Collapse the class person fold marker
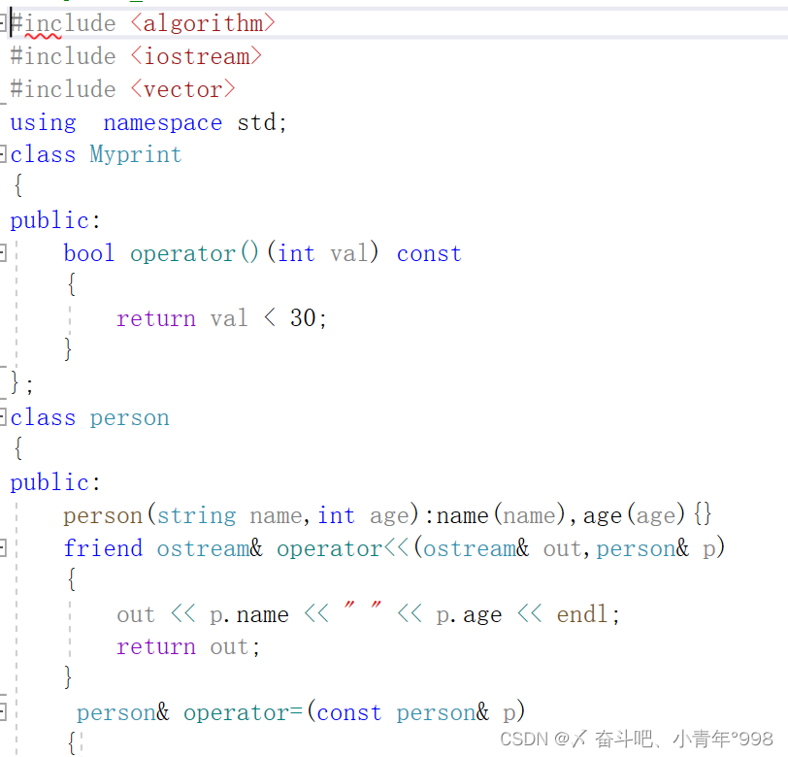The image size is (788, 757). click(x=3, y=416)
